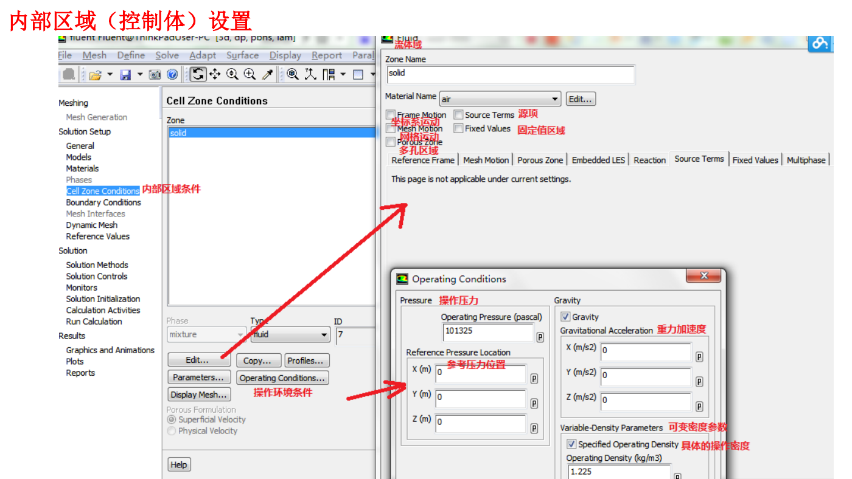
Task: Open the layout icon dropdown arrow
Action: point(343,75)
